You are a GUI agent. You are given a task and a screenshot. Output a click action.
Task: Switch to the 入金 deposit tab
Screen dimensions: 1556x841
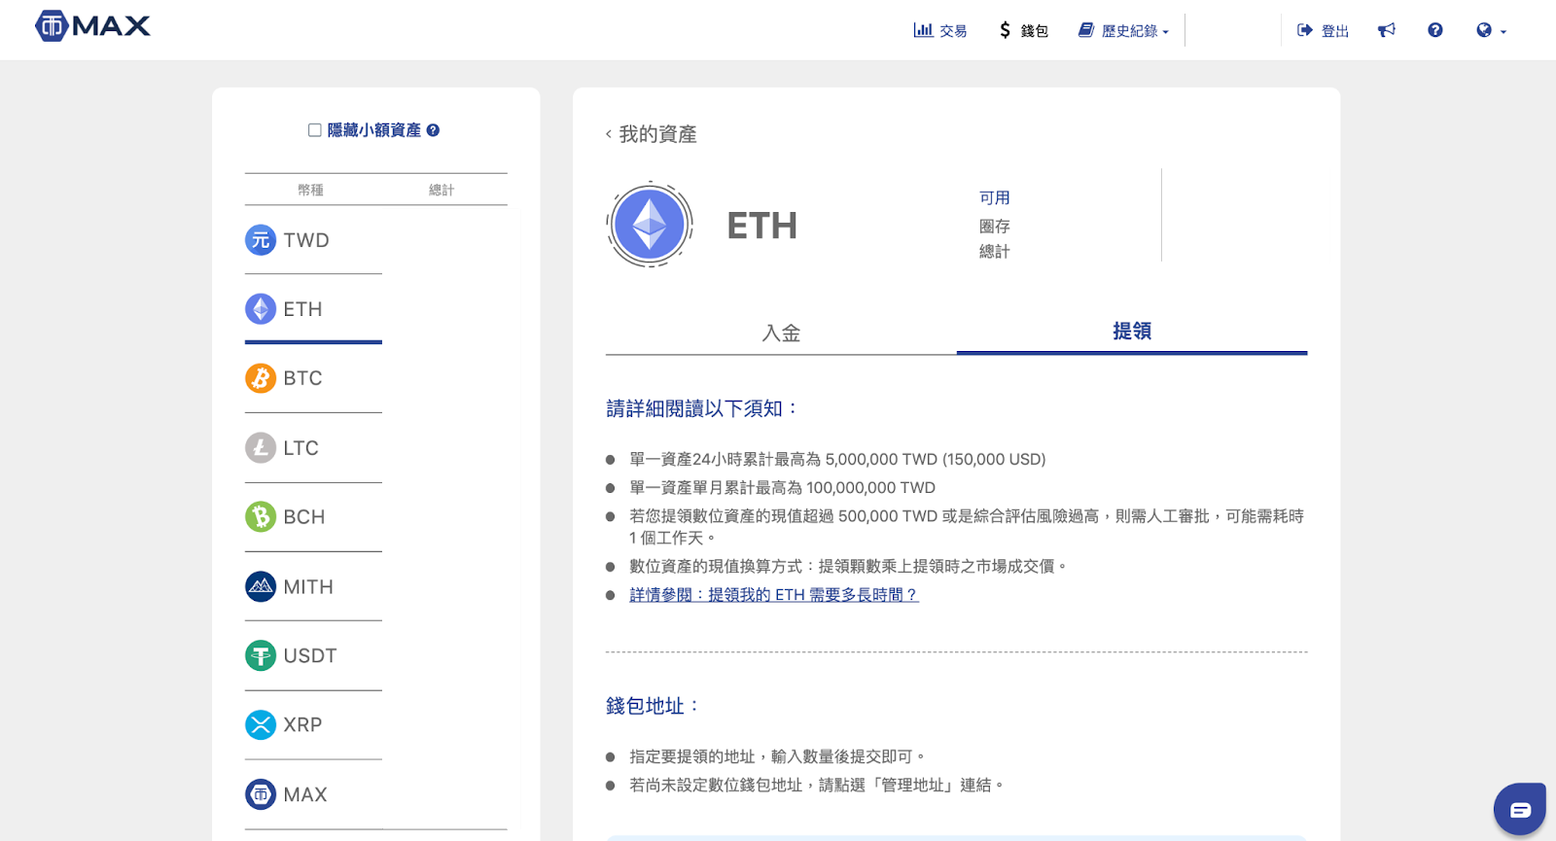click(x=781, y=333)
